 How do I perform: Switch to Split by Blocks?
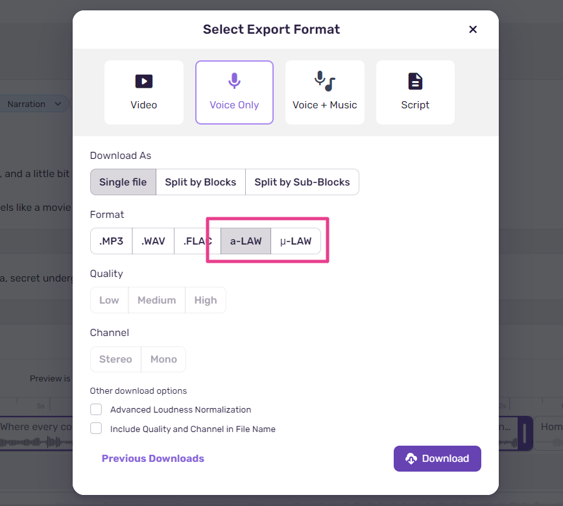point(200,182)
